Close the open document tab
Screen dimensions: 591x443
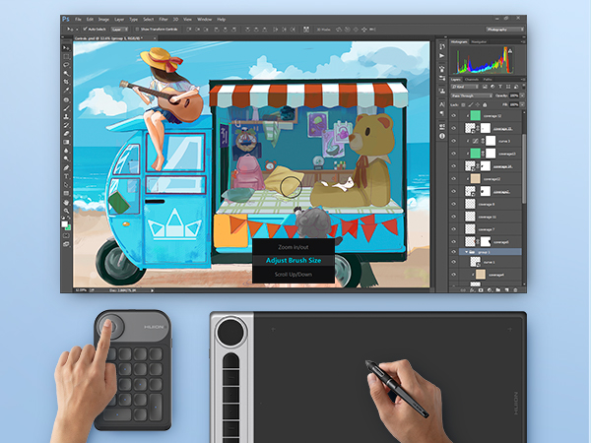click(155, 38)
